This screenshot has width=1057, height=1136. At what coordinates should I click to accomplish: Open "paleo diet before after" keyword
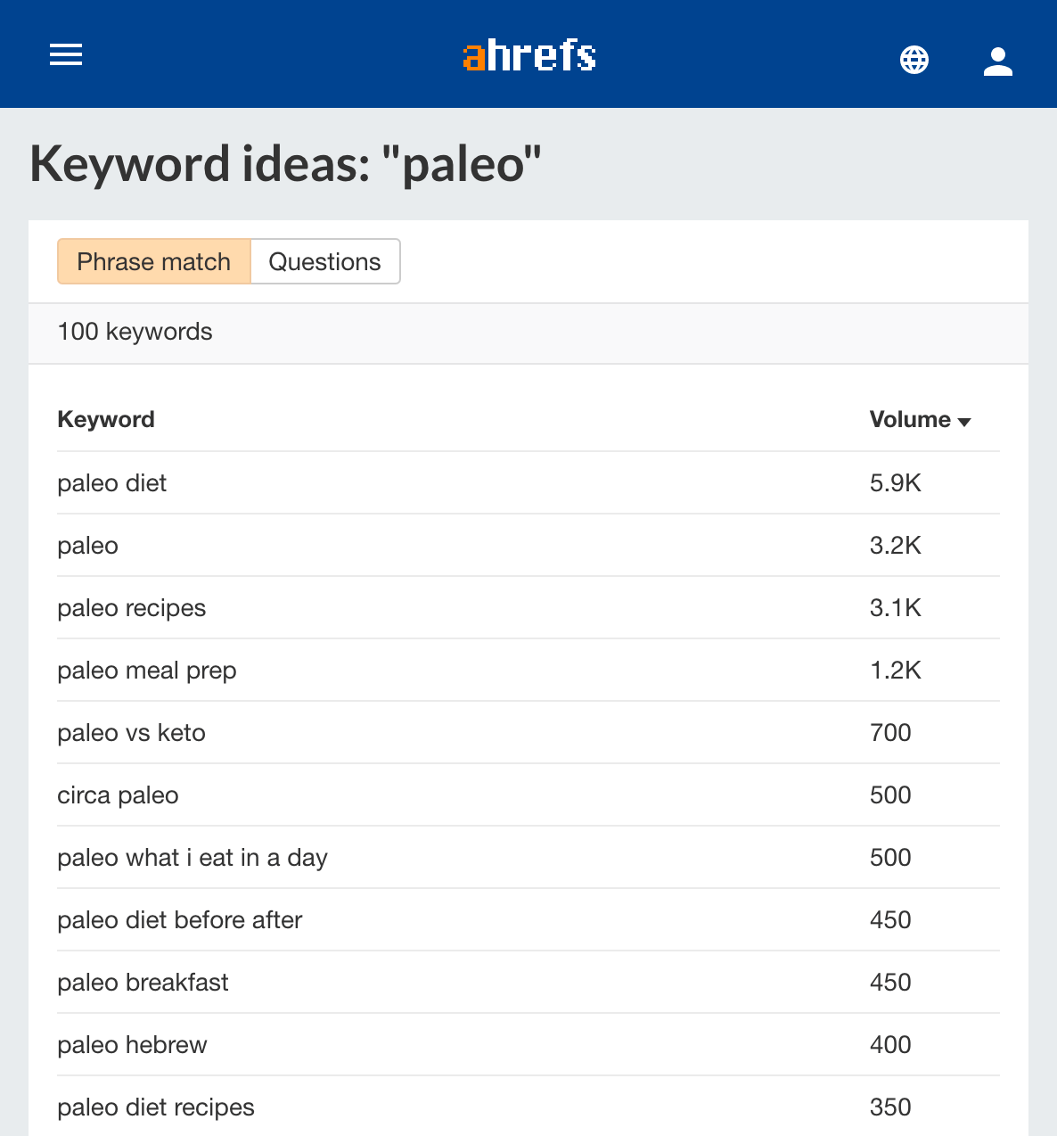[x=180, y=920]
